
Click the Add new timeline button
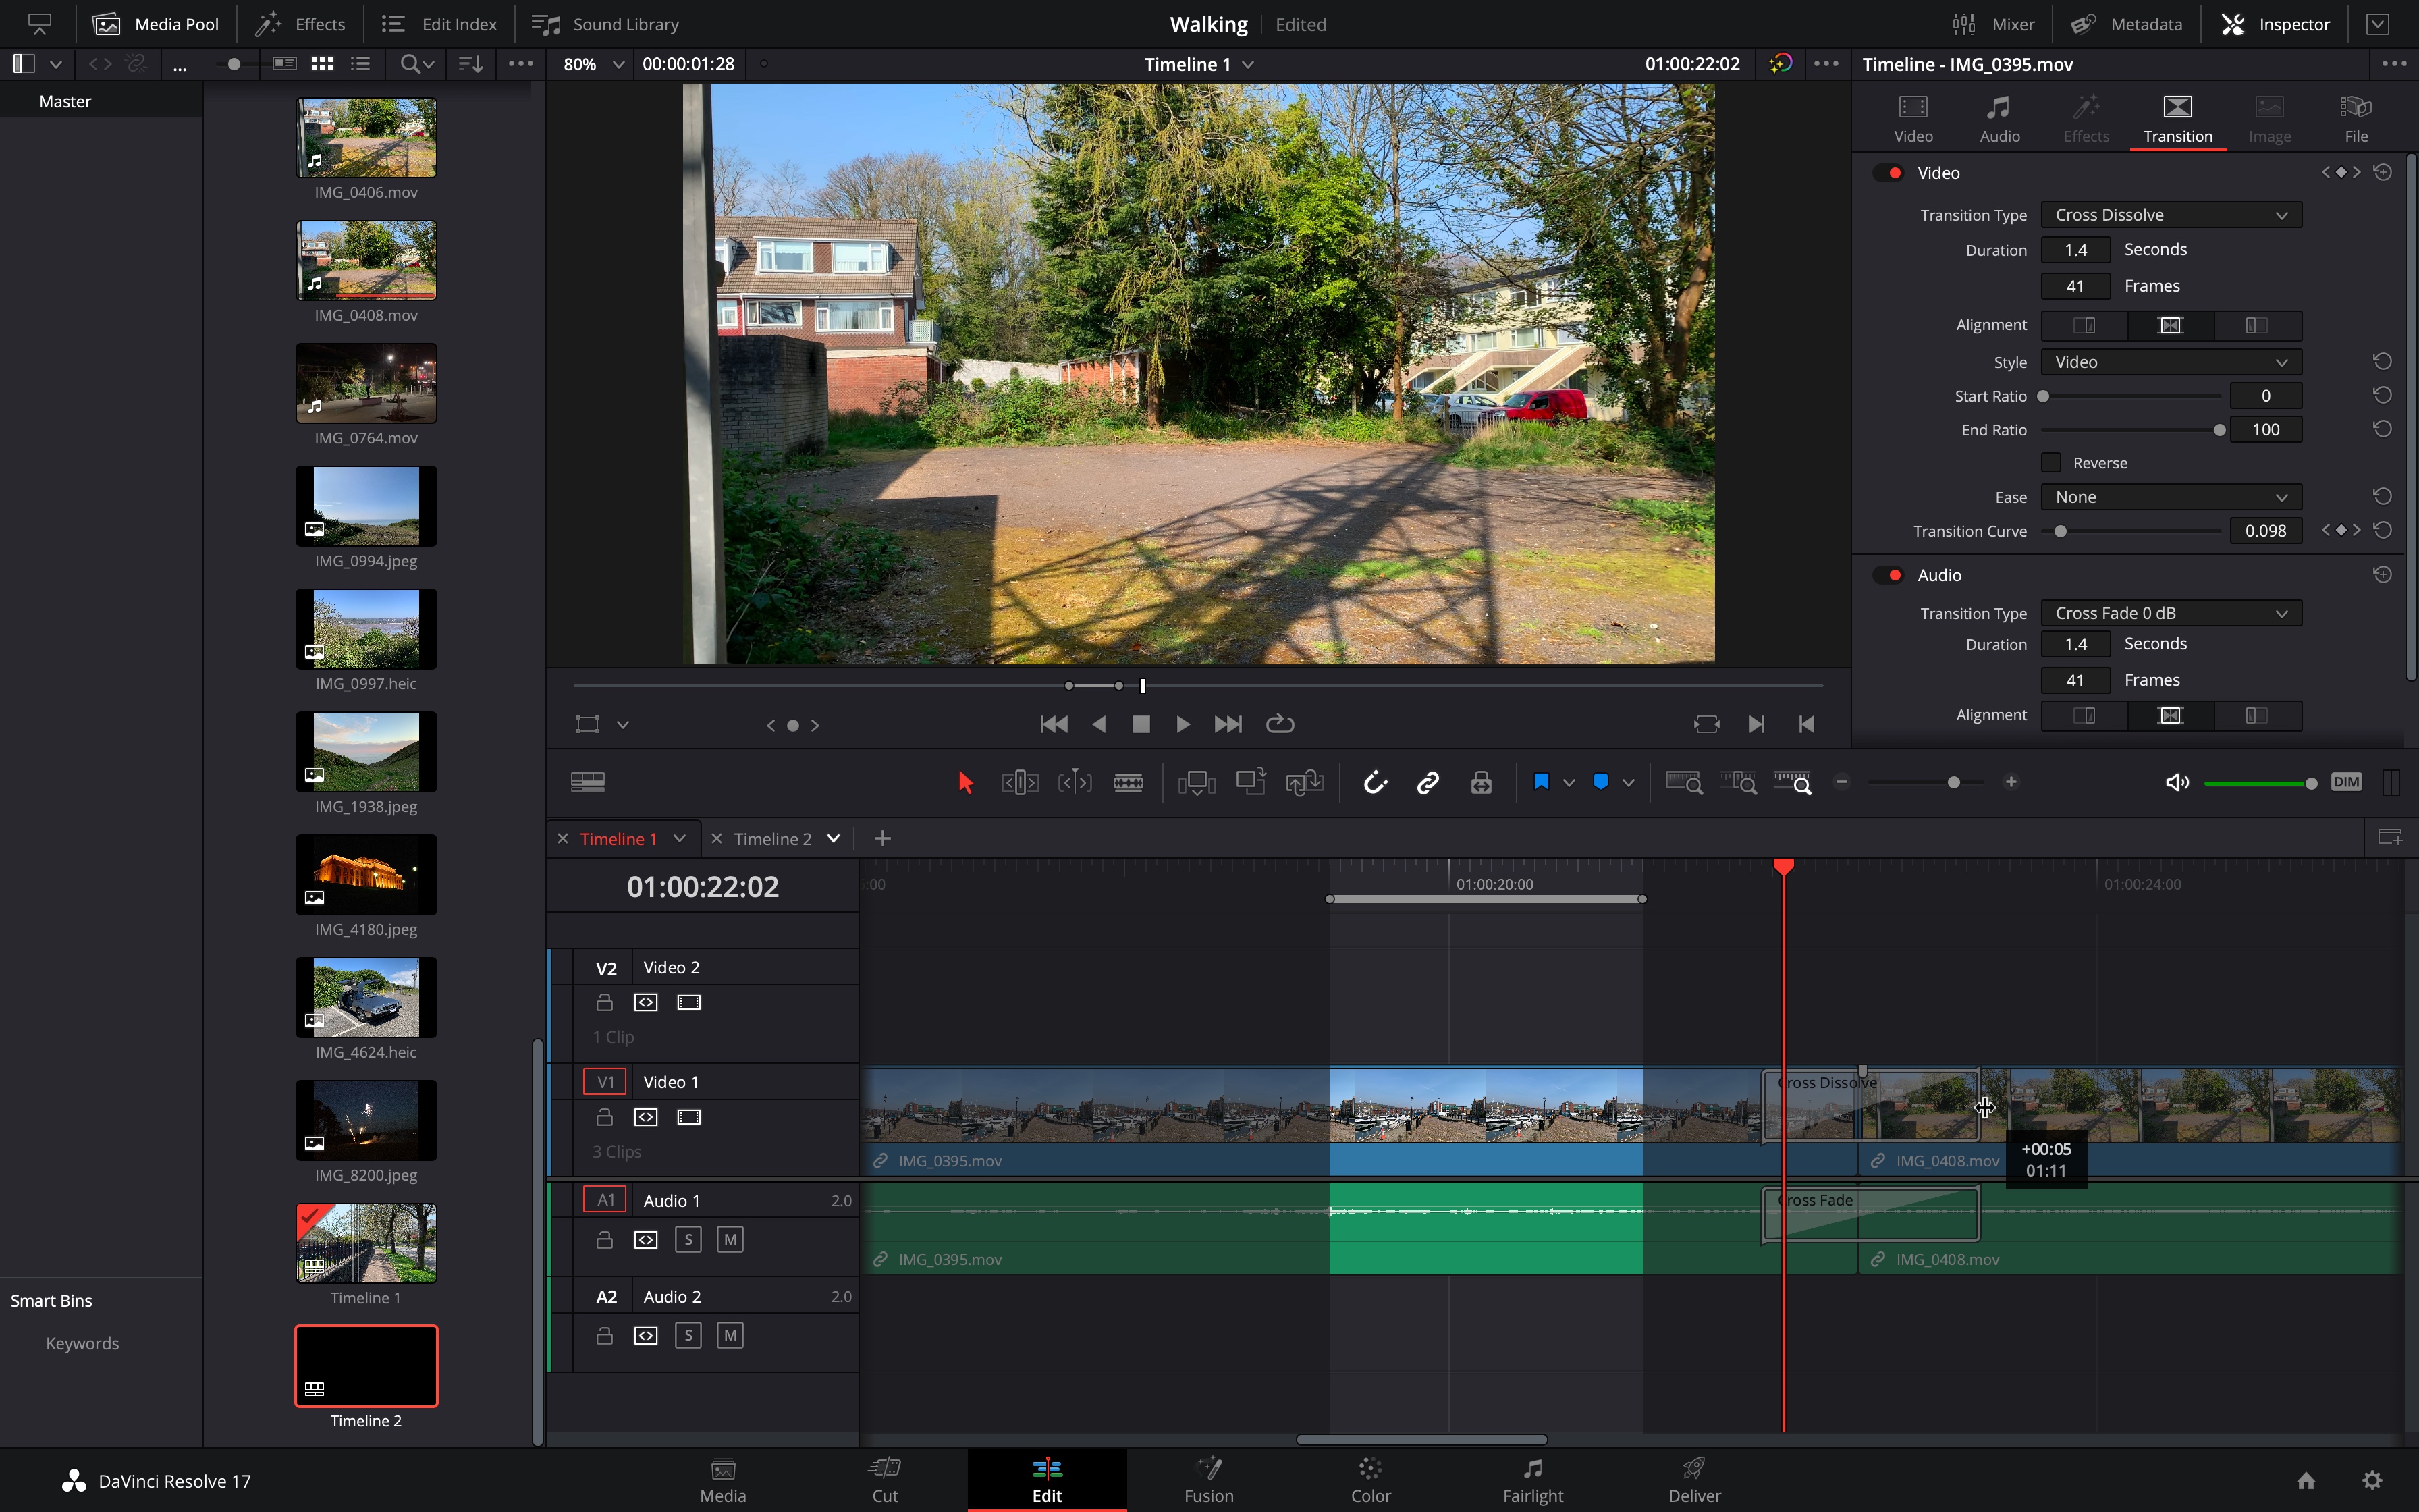[881, 838]
